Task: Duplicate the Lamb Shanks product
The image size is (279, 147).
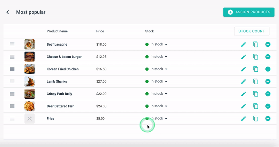Action: (256, 82)
